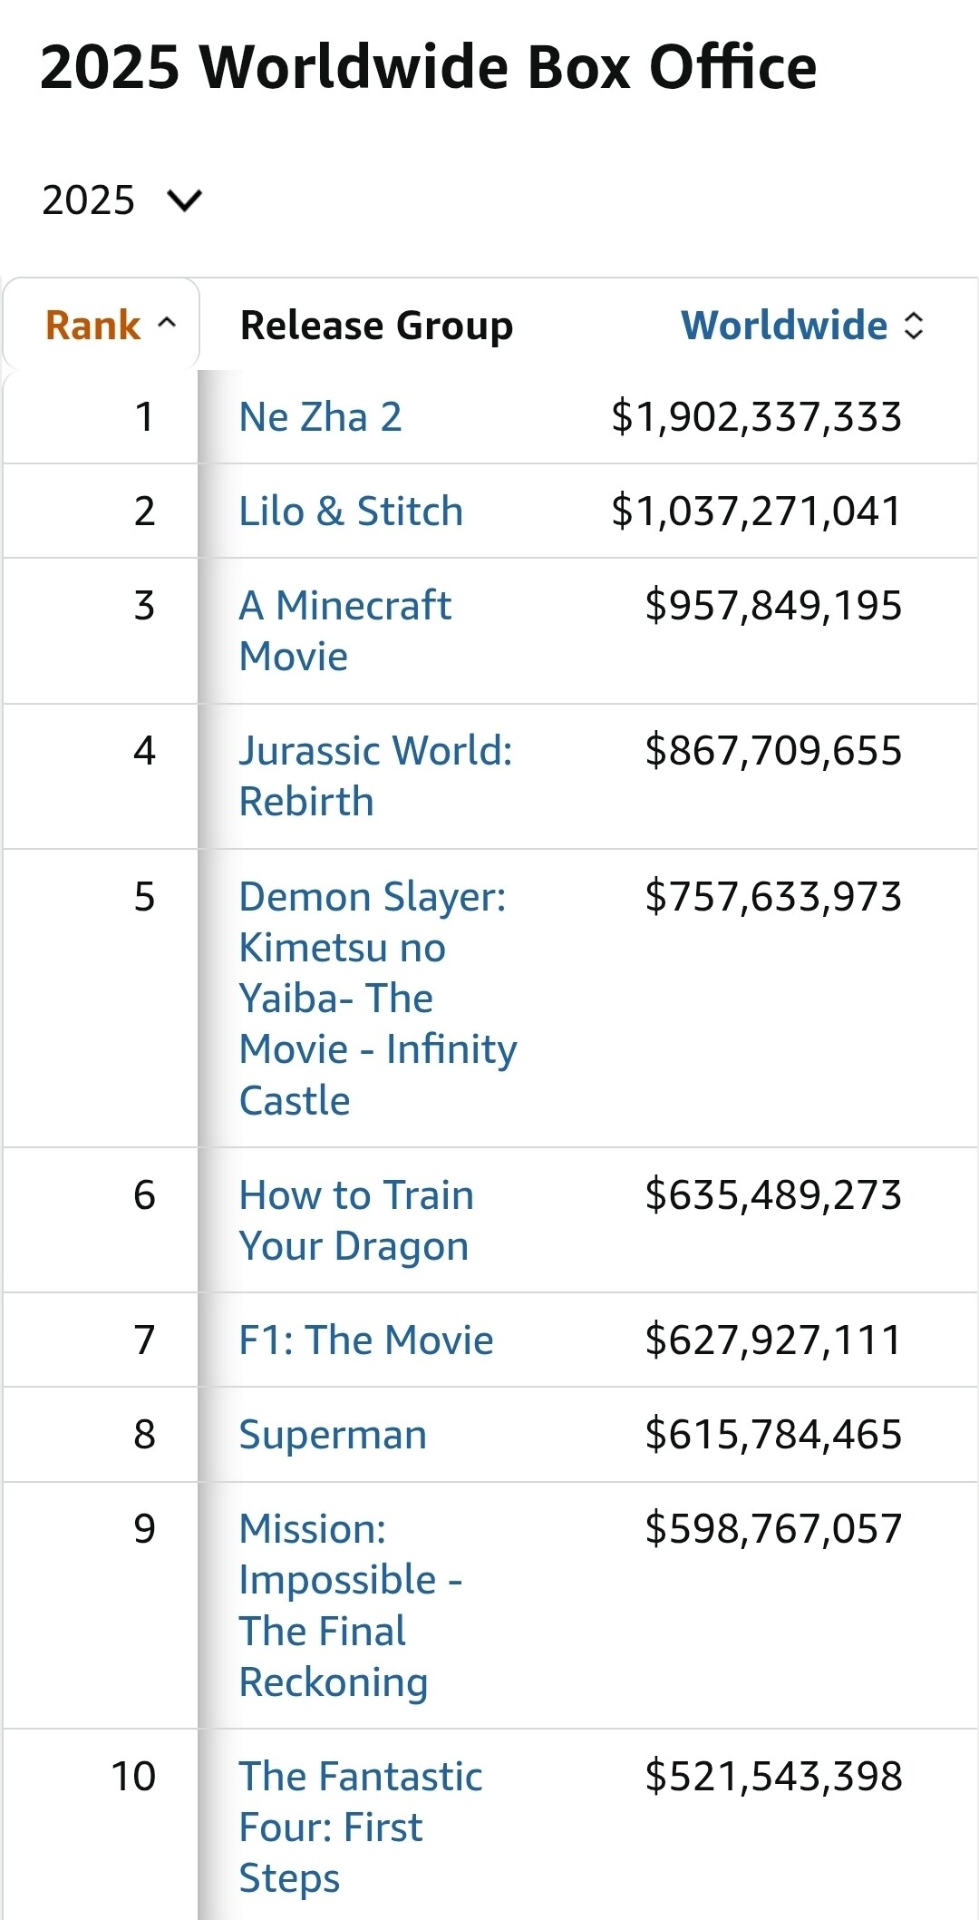Click the Release Group column header
Viewport: 979px width, 1920px height.
(376, 326)
